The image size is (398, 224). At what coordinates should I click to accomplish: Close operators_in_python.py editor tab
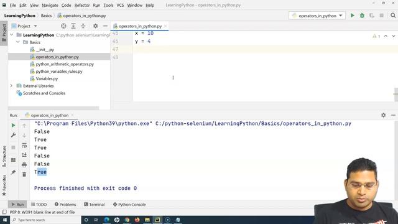coord(165,26)
